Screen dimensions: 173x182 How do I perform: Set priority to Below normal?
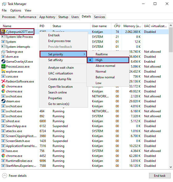tap(108, 77)
